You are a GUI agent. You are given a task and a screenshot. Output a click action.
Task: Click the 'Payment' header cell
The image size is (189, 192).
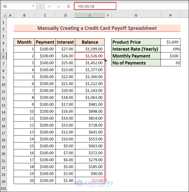tap(45, 42)
